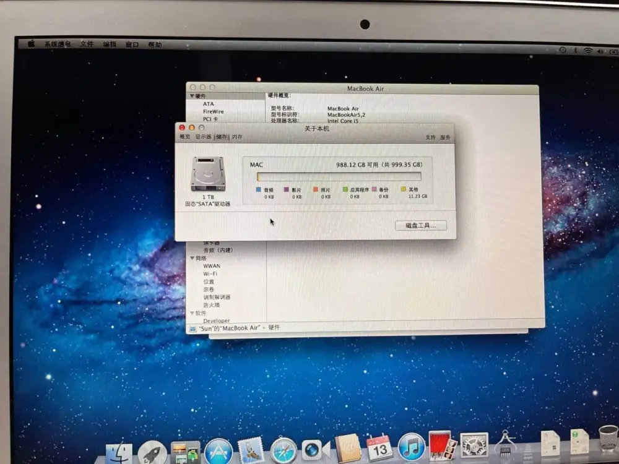Collapse the 网络 section in sidebar

point(193,258)
